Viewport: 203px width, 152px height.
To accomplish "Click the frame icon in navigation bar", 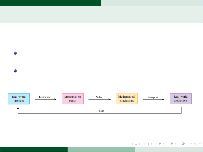I will 147,144.
